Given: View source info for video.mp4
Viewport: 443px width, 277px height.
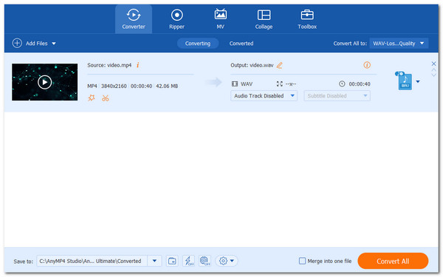Looking at the screenshot, I should 138,65.
